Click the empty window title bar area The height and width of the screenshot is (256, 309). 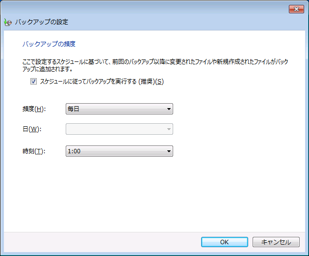pyautogui.click(x=147, y=8)
